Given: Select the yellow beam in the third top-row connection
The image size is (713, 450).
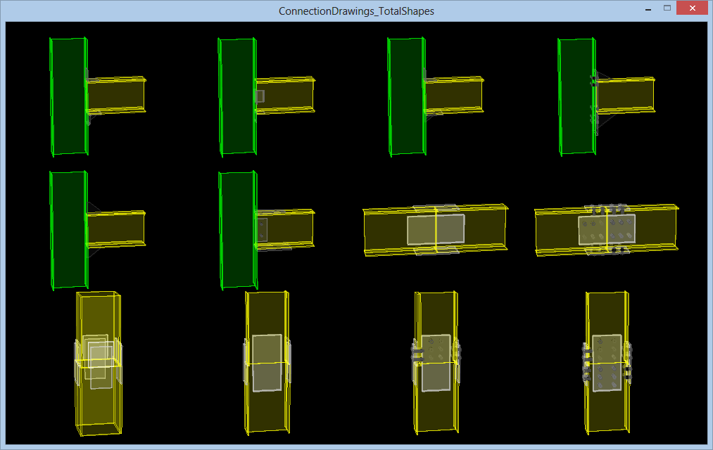Looking at the screenshot, I should coord(454,94).
